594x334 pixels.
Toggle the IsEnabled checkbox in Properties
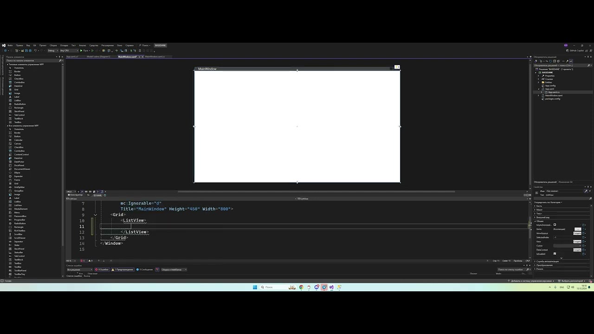555,254
